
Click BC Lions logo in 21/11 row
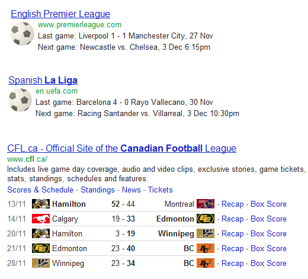[206, 248]
